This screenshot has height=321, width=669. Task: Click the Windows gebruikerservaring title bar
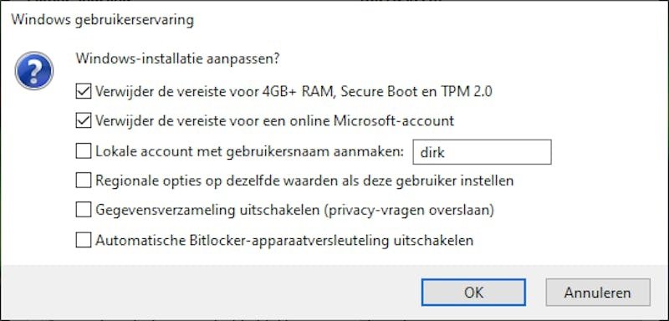click(x=334, y=20)
